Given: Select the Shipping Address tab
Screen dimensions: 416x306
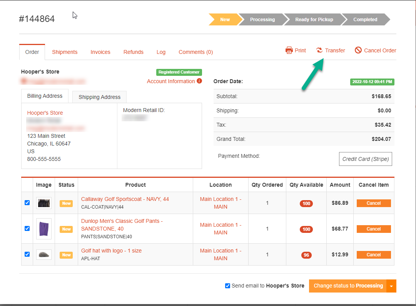Looking at the screenshot, I should [x=100, y=97].
